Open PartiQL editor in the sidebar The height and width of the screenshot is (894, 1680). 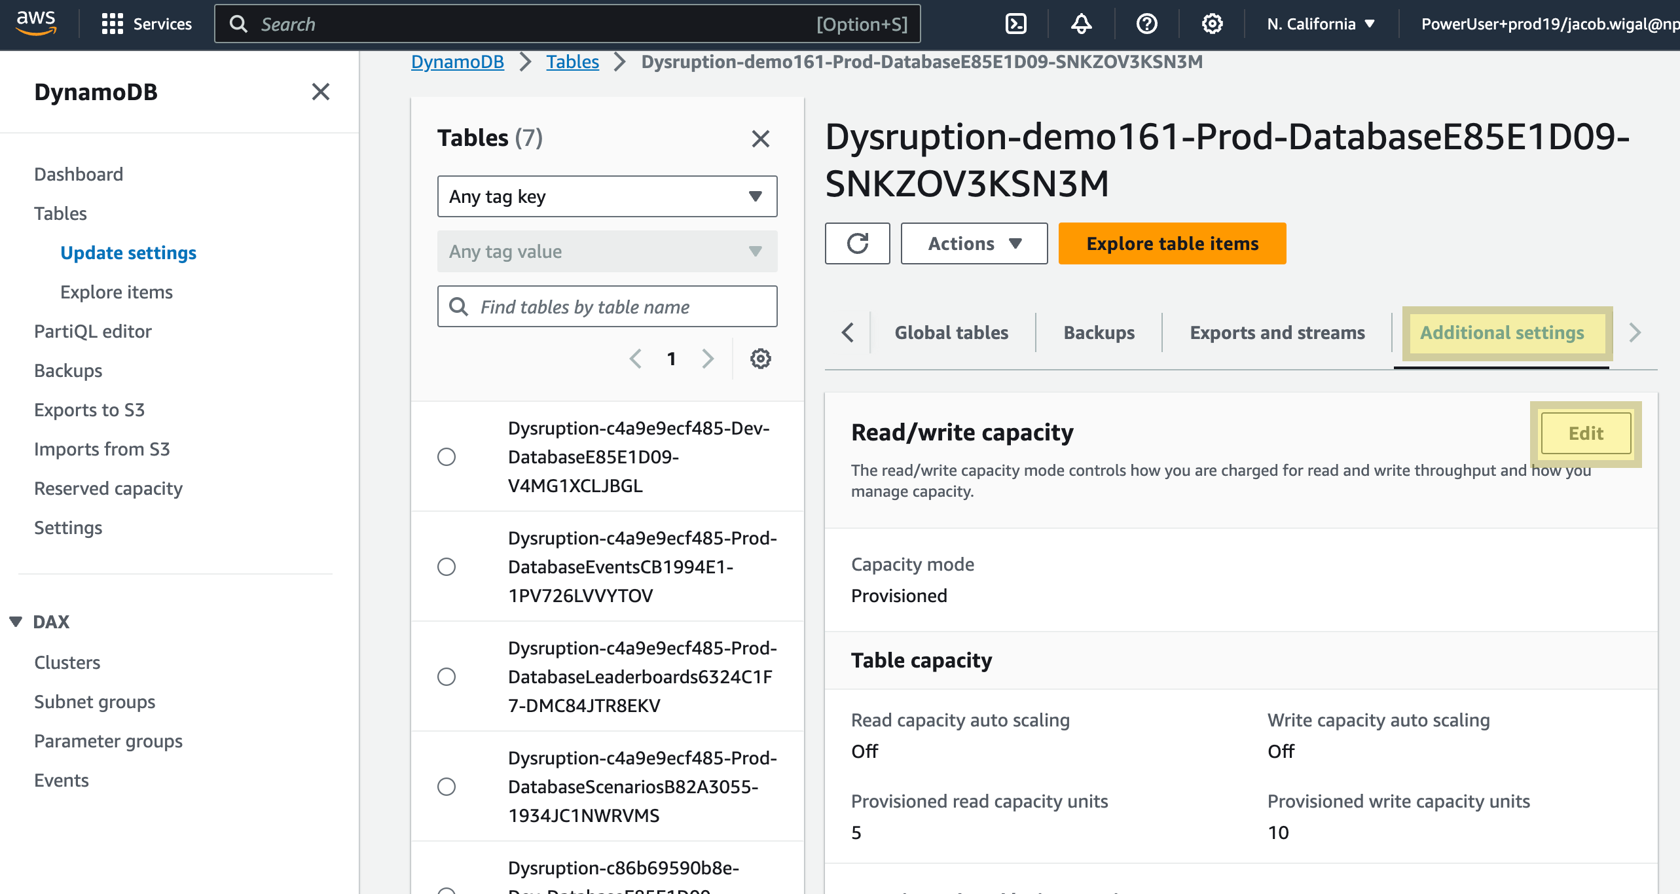93,331
